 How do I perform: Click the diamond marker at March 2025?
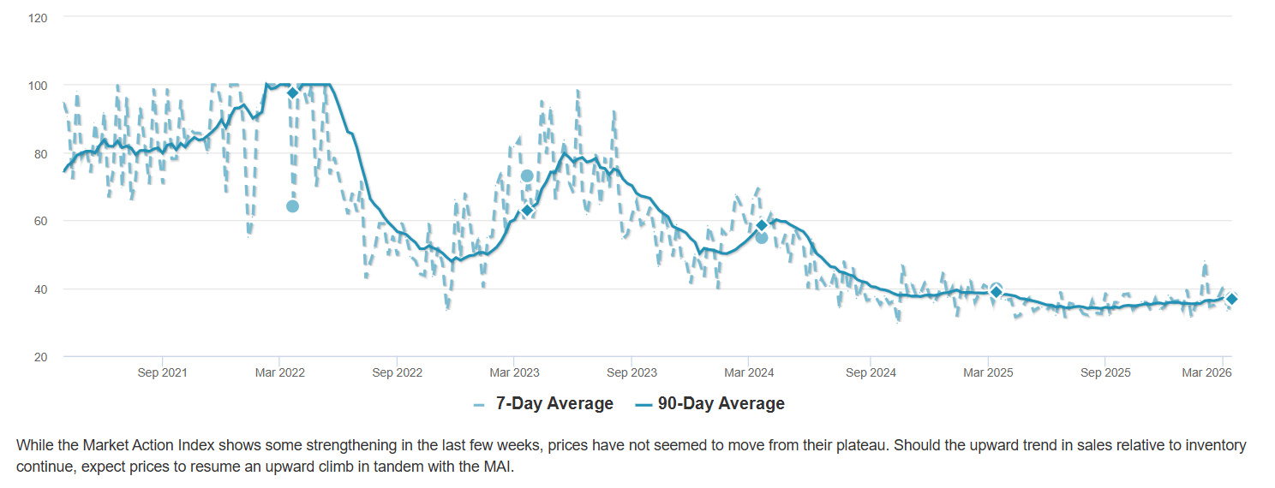(x=996, y=292)
